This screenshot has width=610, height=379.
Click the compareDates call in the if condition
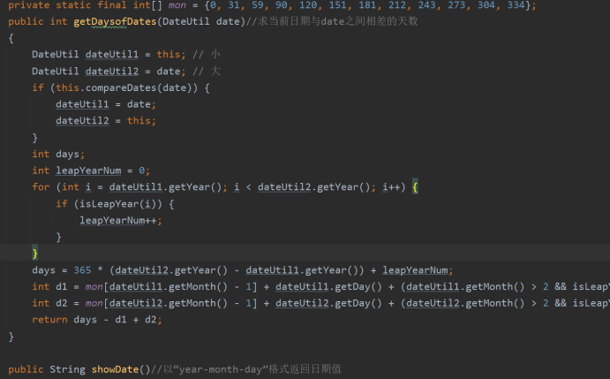coord(121,87)
